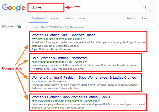Click the Outerwear sitelink

click(65, 49)
